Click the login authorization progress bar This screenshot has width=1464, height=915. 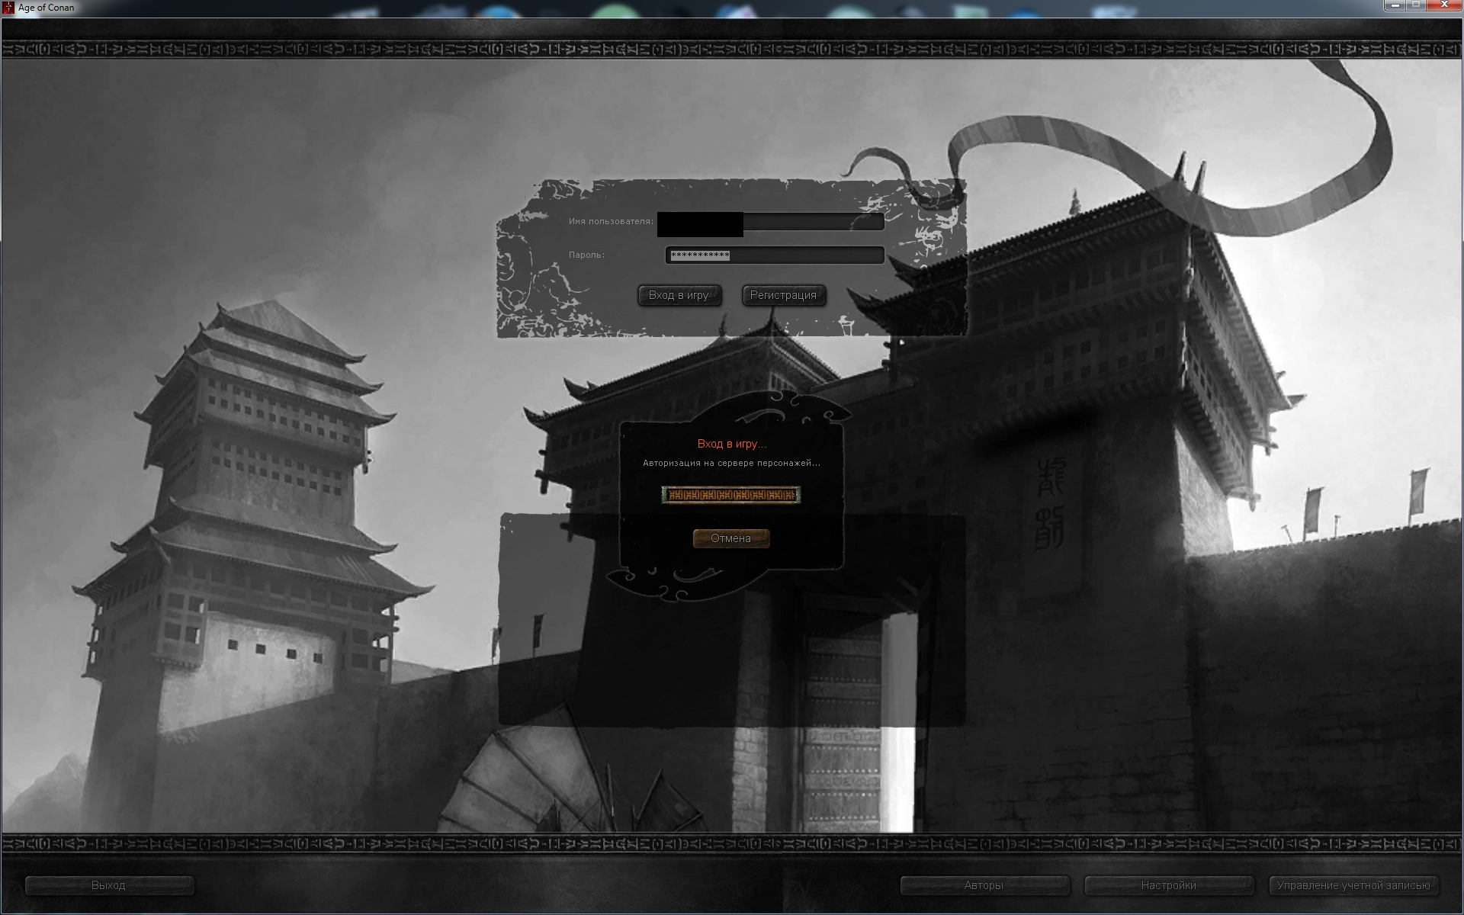coord(730,495)
